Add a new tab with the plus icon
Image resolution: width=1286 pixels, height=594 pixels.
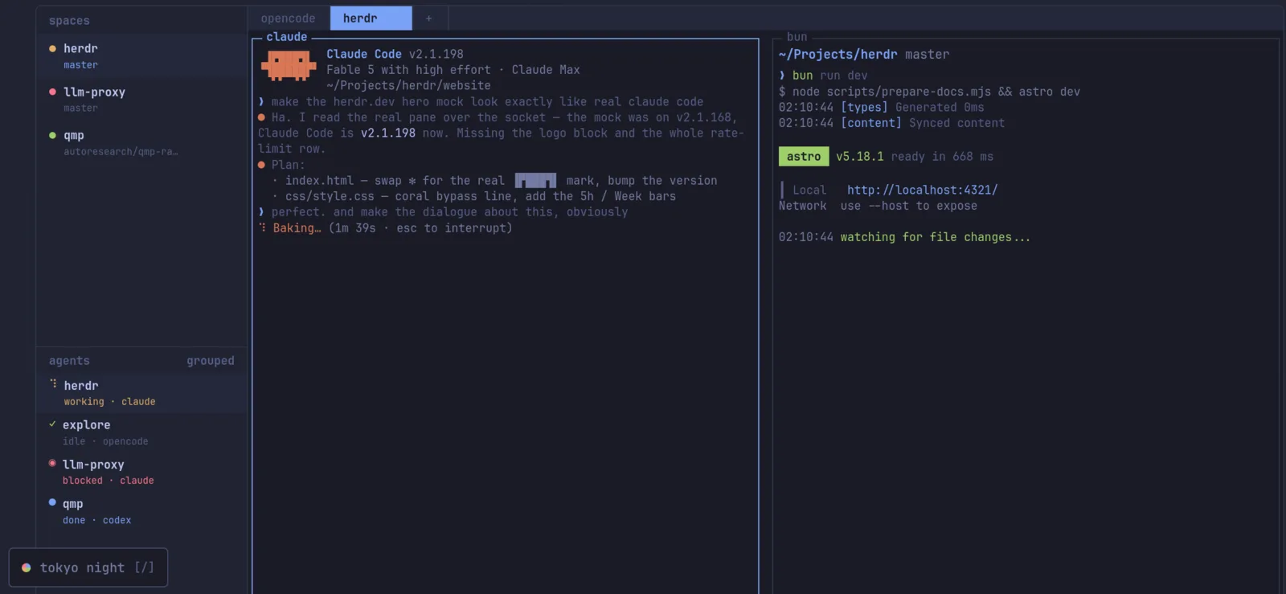tap(428, 18)
